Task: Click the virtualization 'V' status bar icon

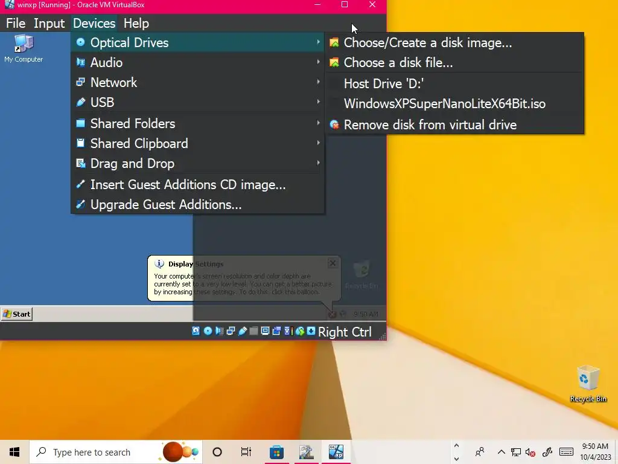Action: (288, 331)
